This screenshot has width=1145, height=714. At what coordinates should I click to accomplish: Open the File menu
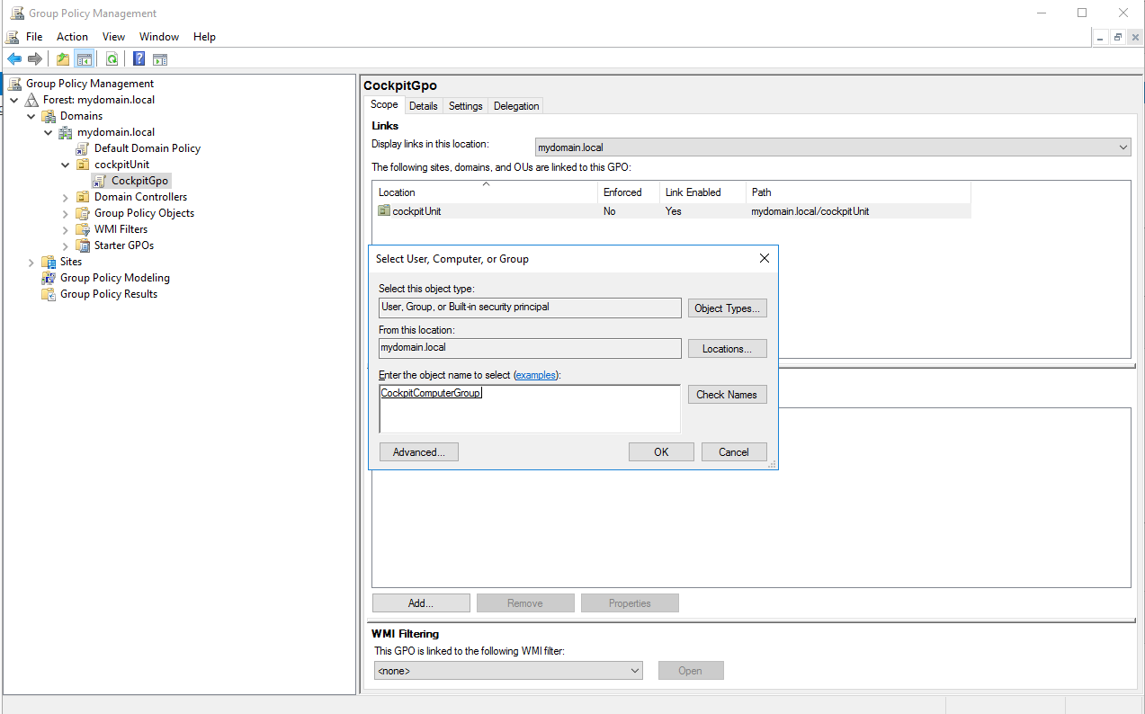34,37
